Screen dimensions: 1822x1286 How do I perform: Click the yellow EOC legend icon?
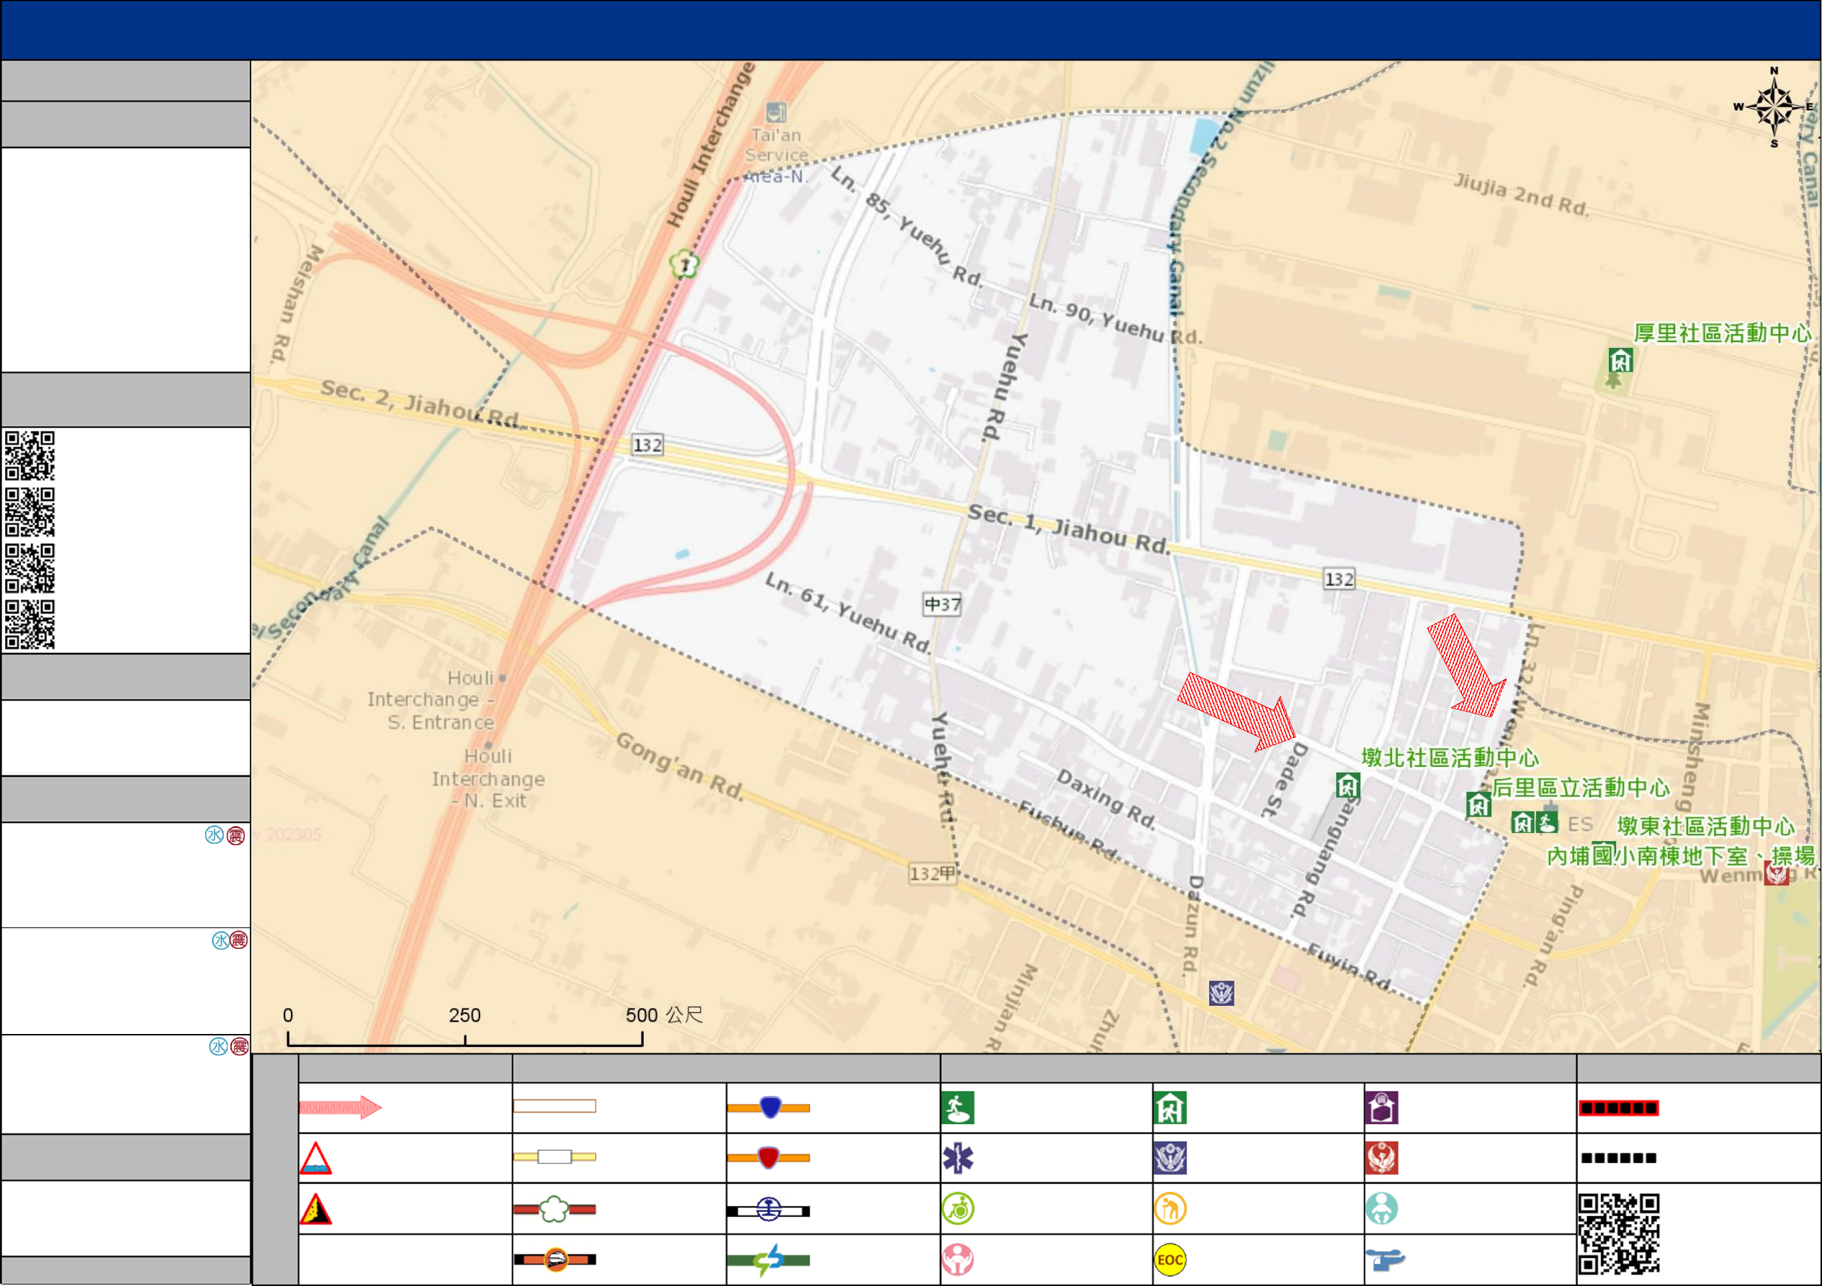click(1170, 1259)
